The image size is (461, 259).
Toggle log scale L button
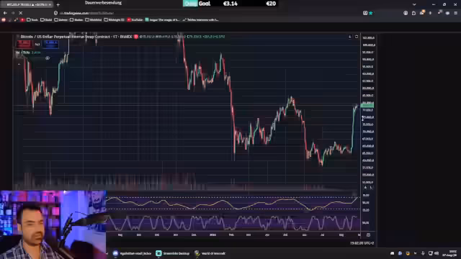pos(371,187)
